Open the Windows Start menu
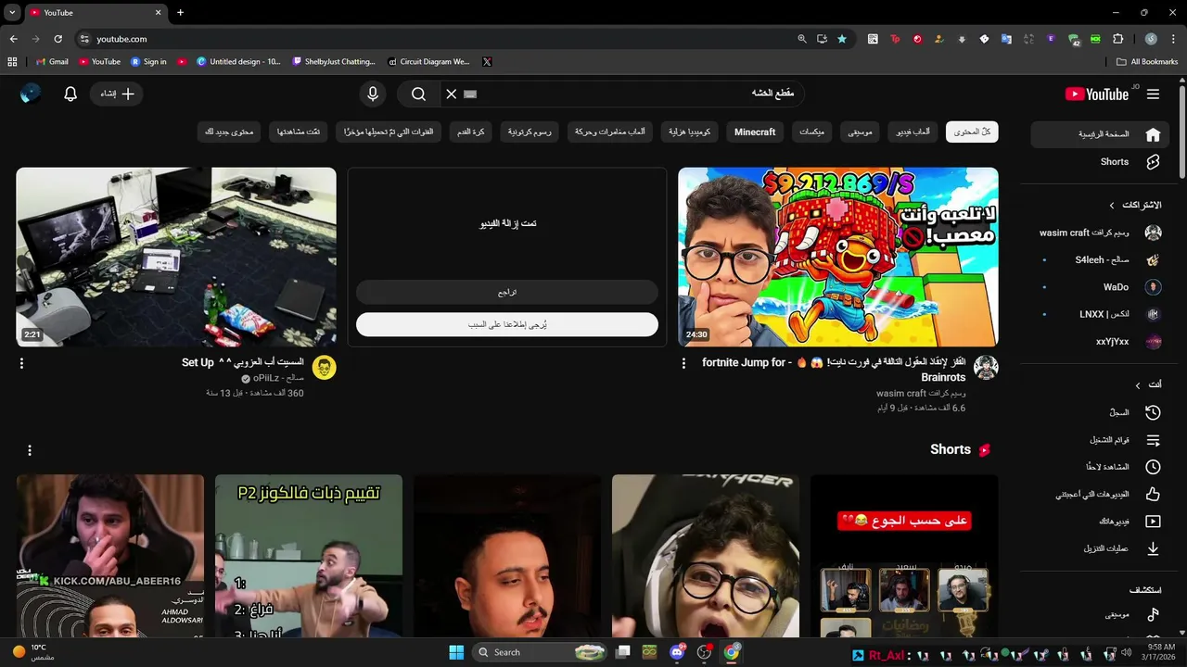This screenshot has width=1187, height=667. coord(456,652)
